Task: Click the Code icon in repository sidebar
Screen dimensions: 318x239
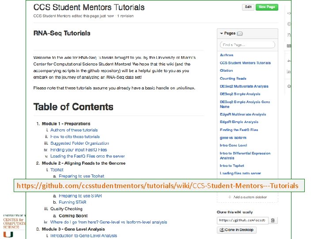Action: click(x=289, y=13)
